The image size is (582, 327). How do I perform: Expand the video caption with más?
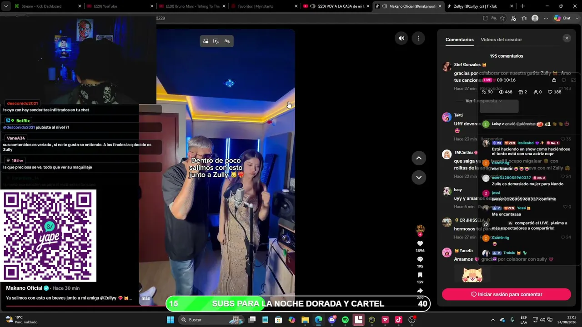(145, 298)
